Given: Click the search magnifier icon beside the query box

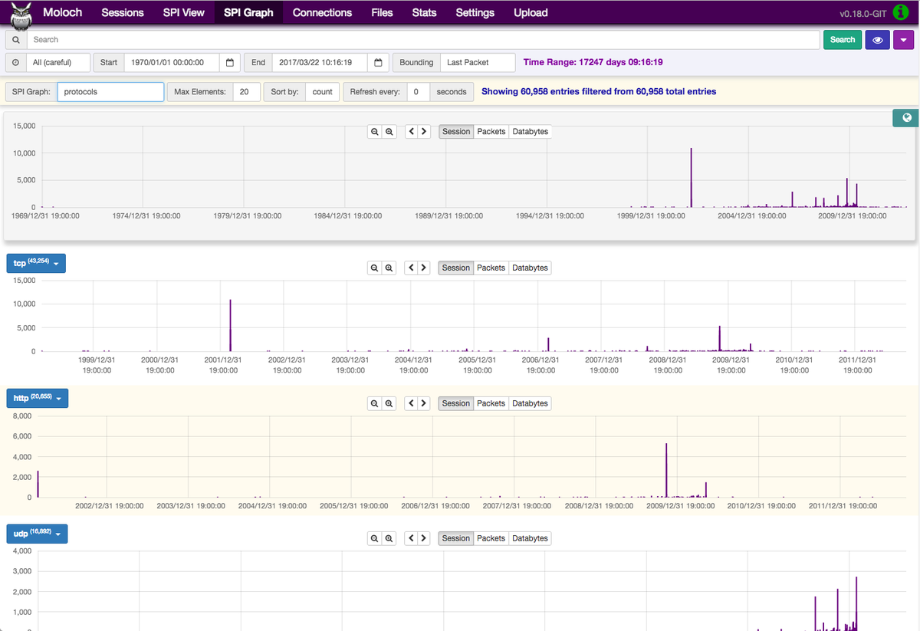Looking at the screenshot, I should tap(16, 40).
